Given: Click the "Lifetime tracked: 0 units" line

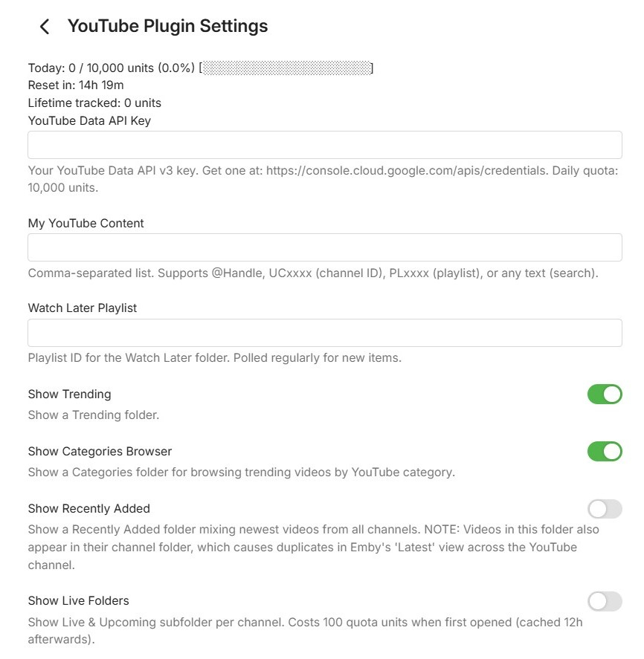Looking at the screenshot, I should coord(94,103).
